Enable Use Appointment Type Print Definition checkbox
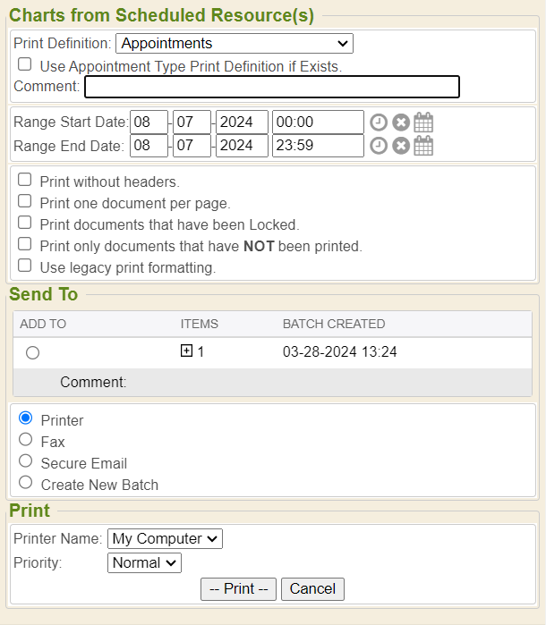Image resolution: width=546 pixels, height=625 pixels. tap(25, 64)
